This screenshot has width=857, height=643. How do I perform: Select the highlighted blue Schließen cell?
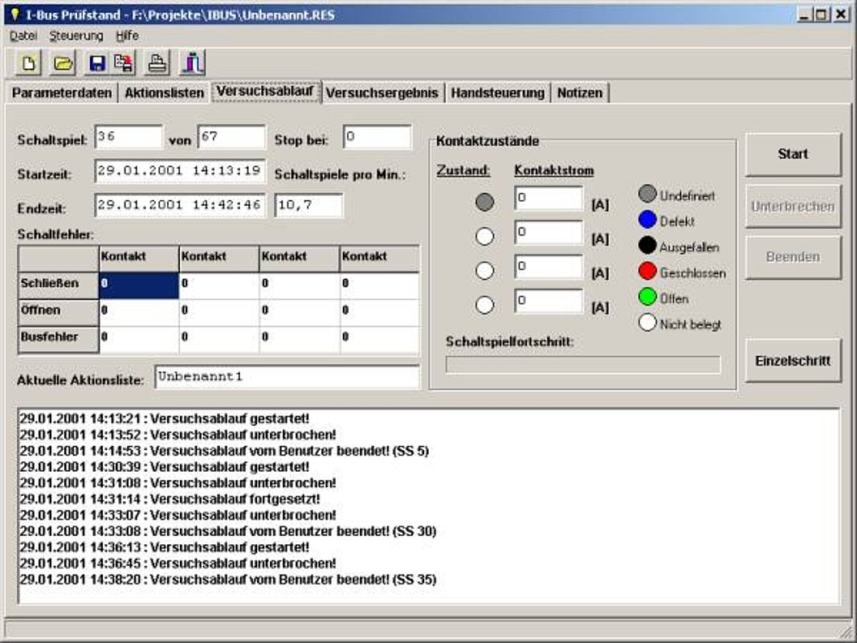pos(139,285)
